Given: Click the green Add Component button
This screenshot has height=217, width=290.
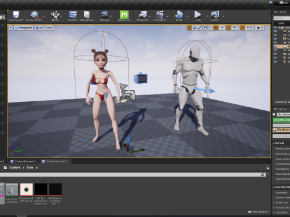Looking at the screenshot, I should (x=282, y=120).
